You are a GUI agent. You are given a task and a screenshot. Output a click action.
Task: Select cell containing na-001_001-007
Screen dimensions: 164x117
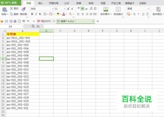(23, 59)
